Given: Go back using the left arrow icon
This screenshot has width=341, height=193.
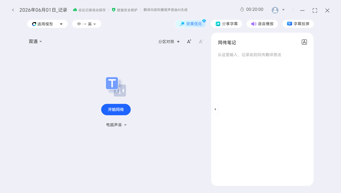Looking at the screenshot, I should [13, 10].
